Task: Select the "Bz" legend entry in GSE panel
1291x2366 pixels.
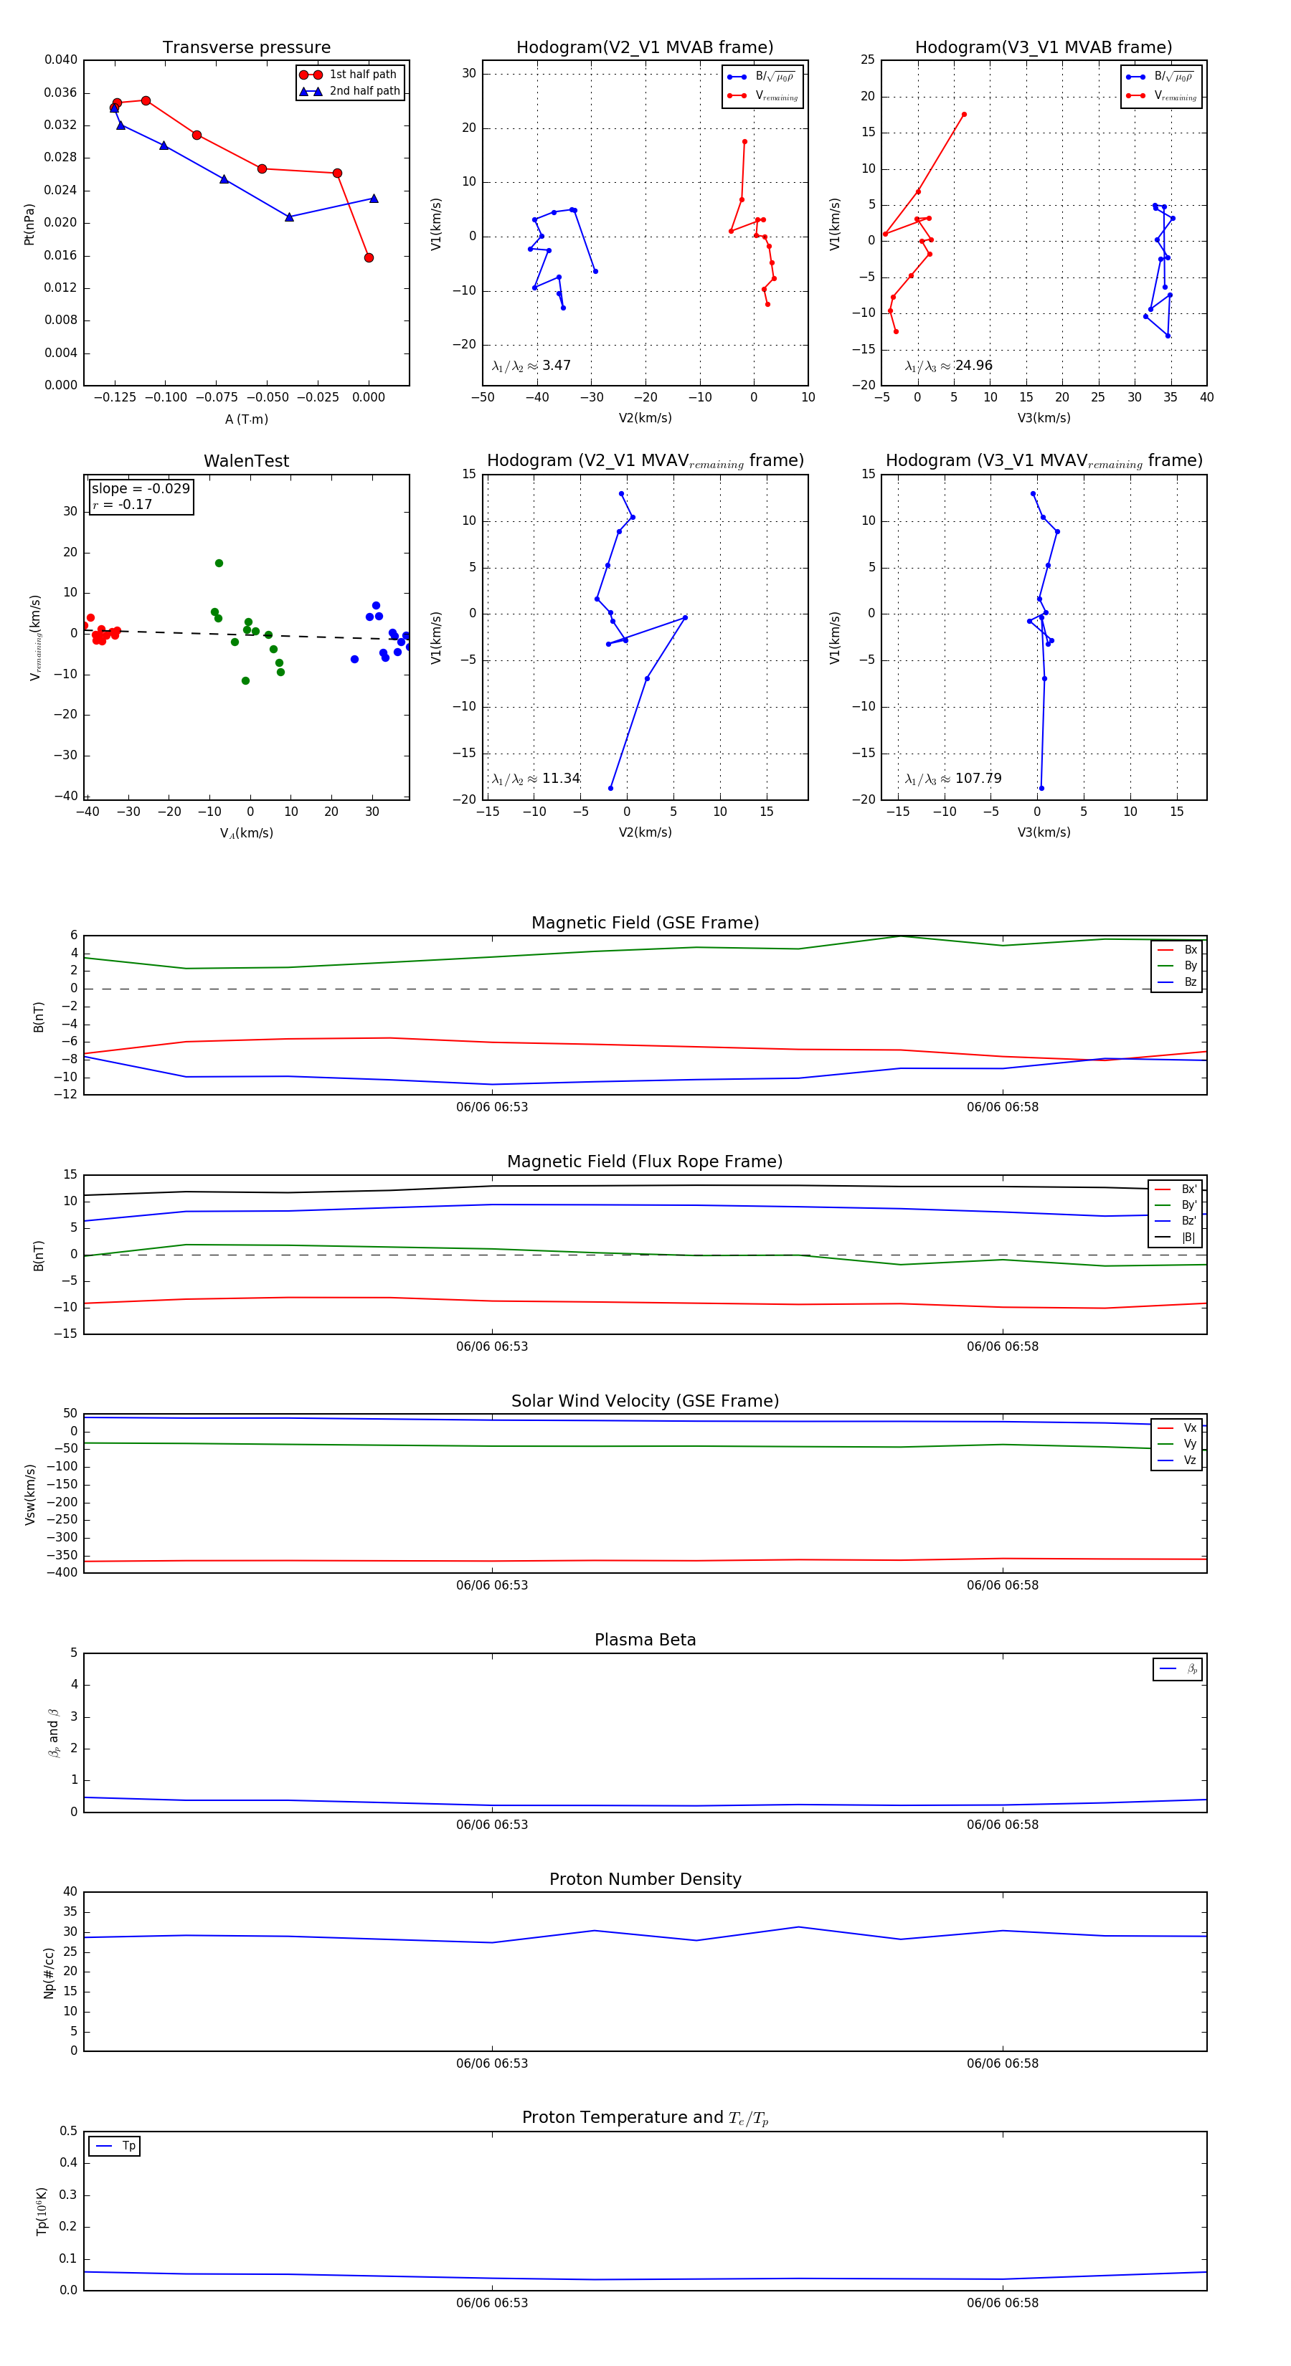Action: (1177, 983)
